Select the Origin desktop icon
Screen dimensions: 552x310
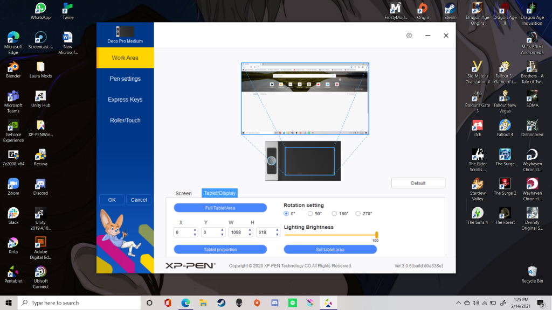coord(423,11)
